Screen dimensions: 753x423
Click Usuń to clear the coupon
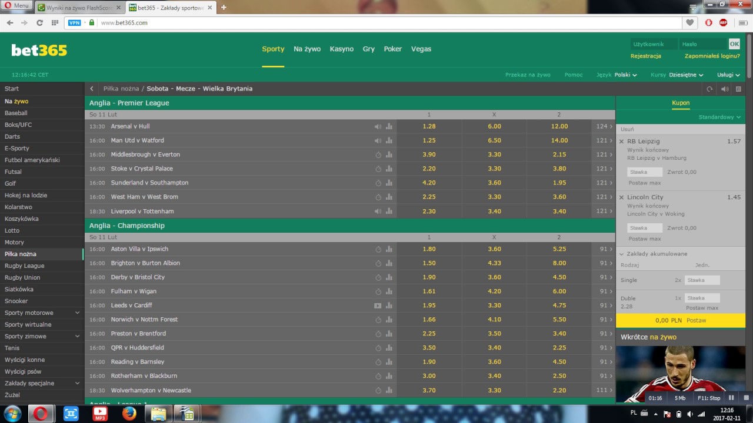tap(627, 129)
